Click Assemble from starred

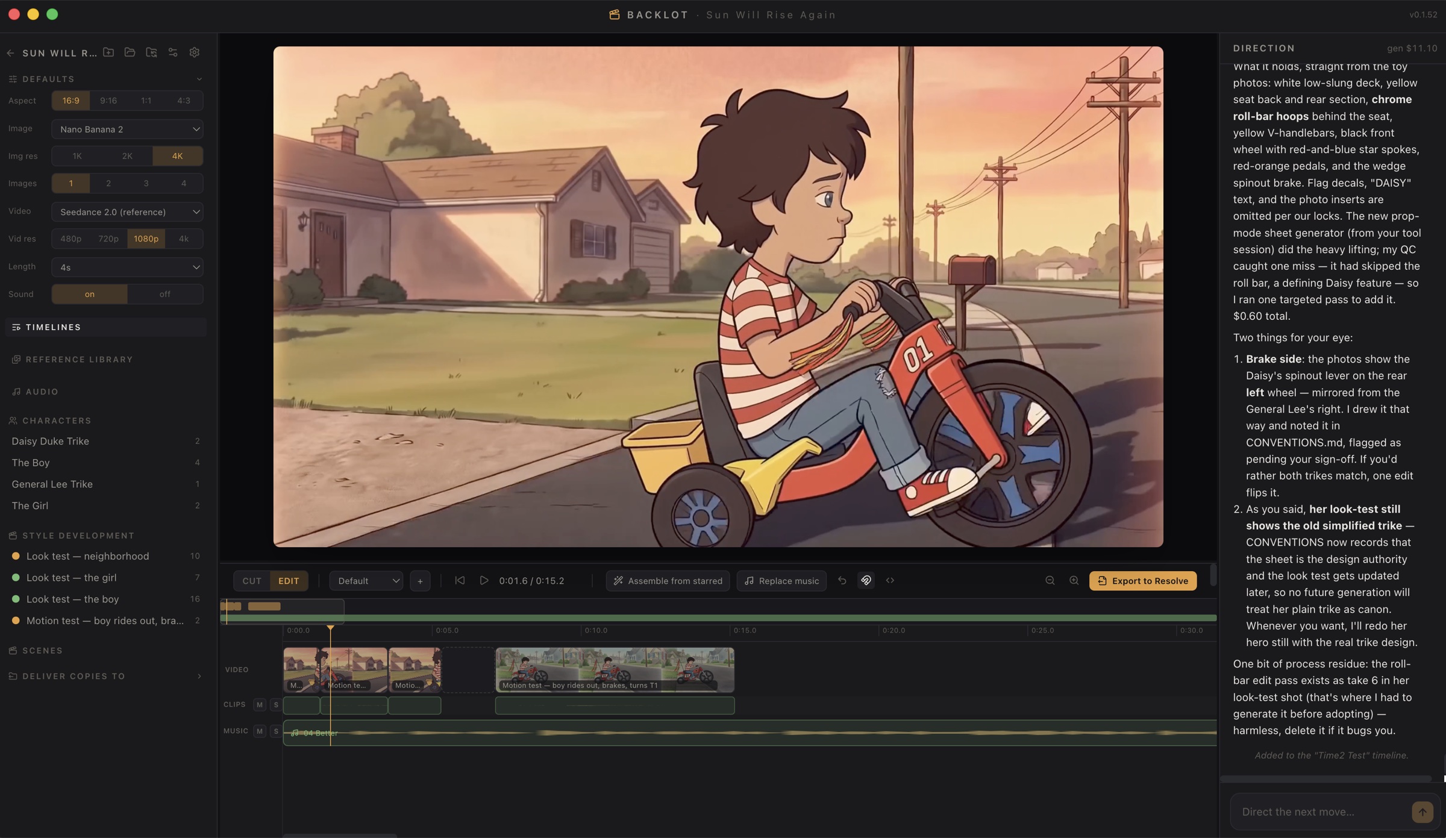tap(668, 581)
